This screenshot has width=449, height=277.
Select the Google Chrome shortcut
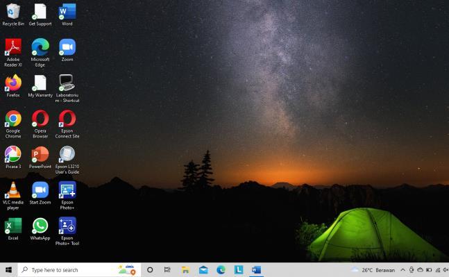(13, 124)
